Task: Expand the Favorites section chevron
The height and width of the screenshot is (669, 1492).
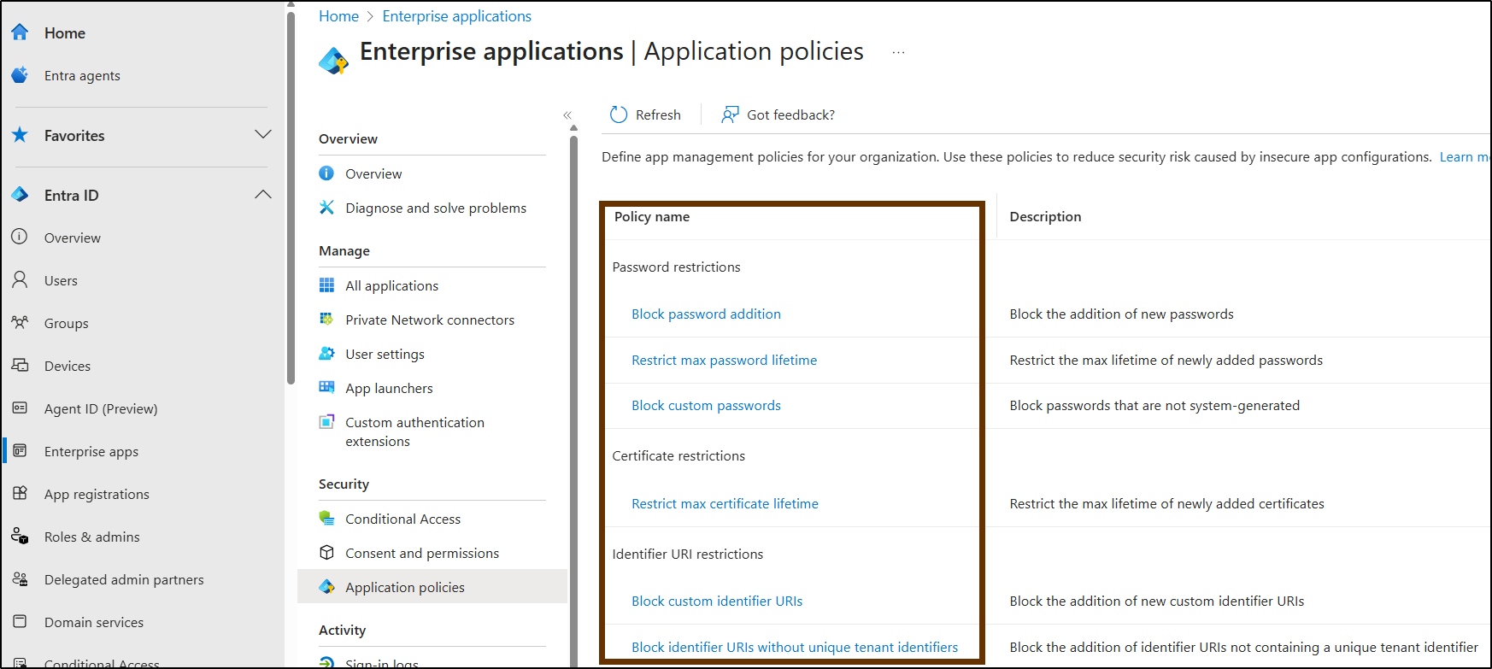Action: (263, 135)
